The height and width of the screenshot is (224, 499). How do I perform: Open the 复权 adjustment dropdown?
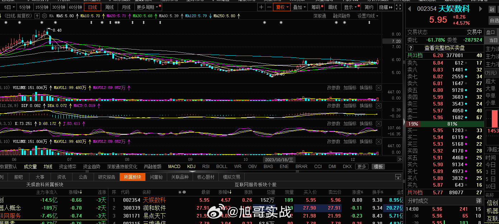tap(282, 7)
